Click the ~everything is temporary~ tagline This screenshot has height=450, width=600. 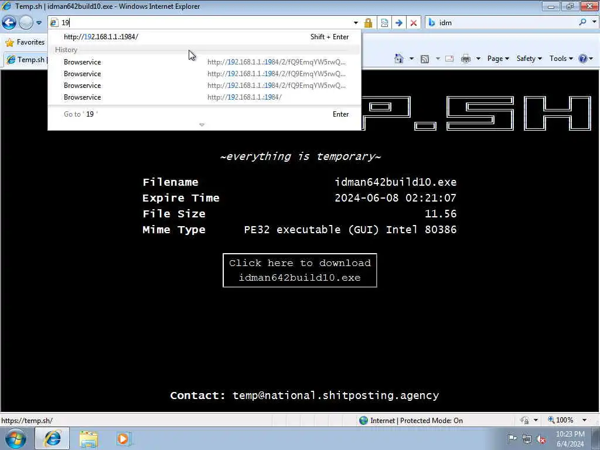point(301,156)
